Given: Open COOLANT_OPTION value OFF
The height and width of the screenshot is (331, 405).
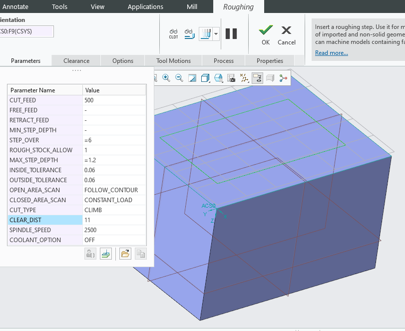Looking at the screenshot, I should (x=114, y=240).
